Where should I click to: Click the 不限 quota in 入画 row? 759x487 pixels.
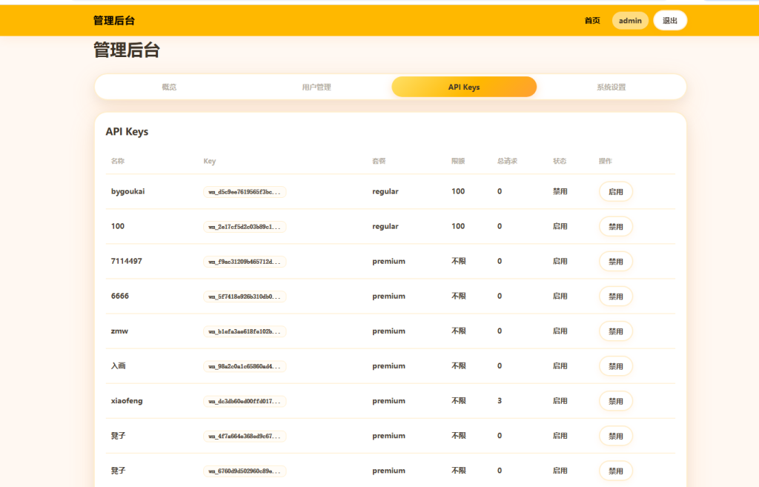coord(459,366)
